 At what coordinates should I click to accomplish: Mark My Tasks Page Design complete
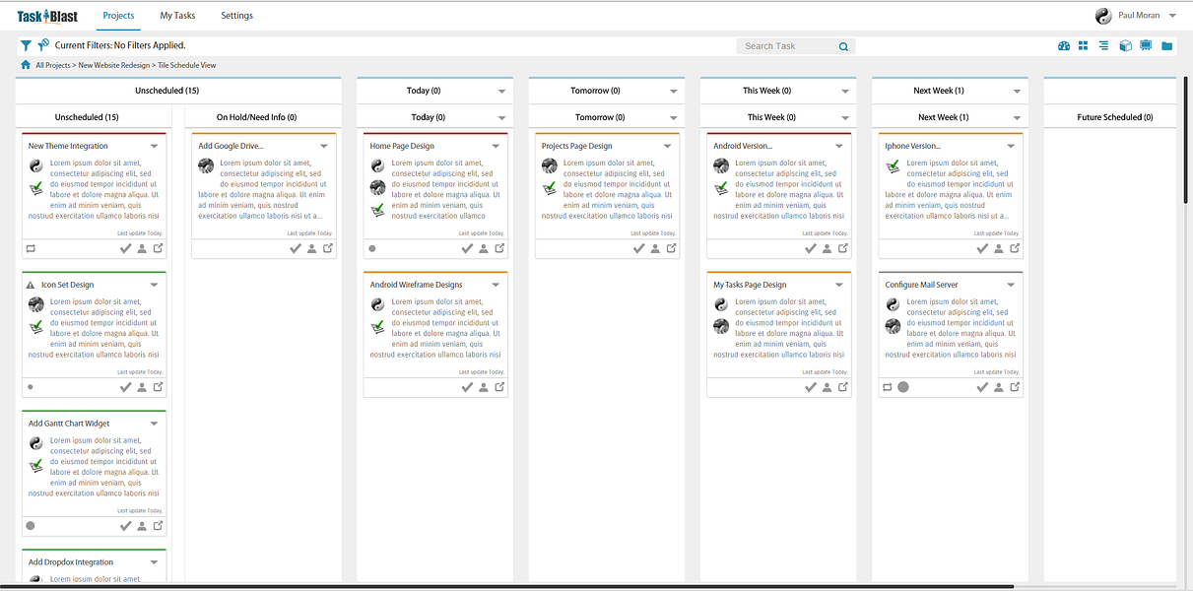tap(811, 387)
